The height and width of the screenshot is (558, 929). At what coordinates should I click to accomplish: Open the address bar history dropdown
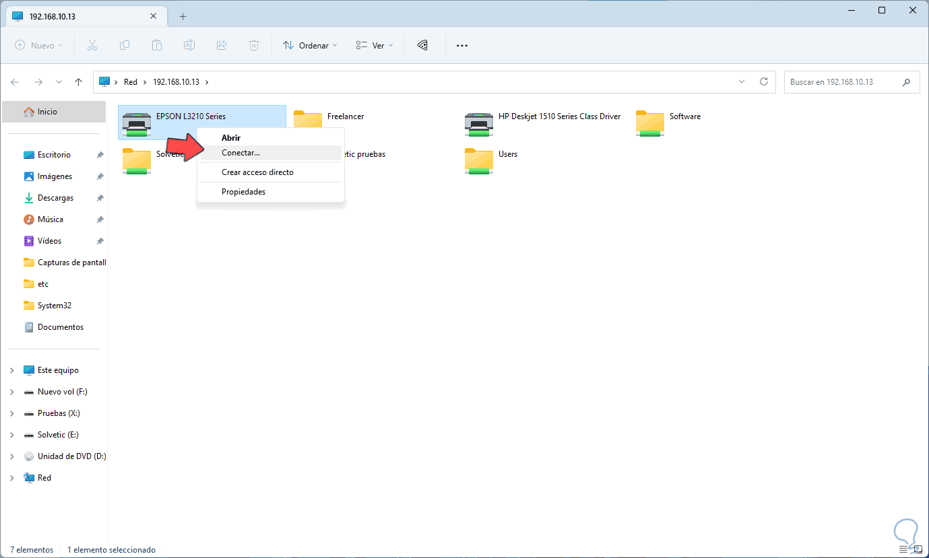click(x=742, y=81)
